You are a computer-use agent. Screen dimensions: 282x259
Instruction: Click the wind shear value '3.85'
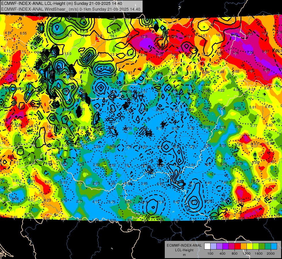144,184
